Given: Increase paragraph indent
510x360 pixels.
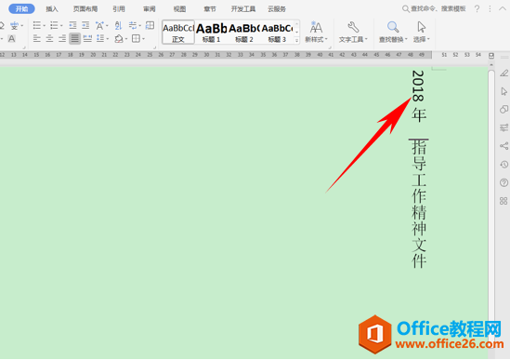Looking at the screenshot, I should [x=85, y=25].
